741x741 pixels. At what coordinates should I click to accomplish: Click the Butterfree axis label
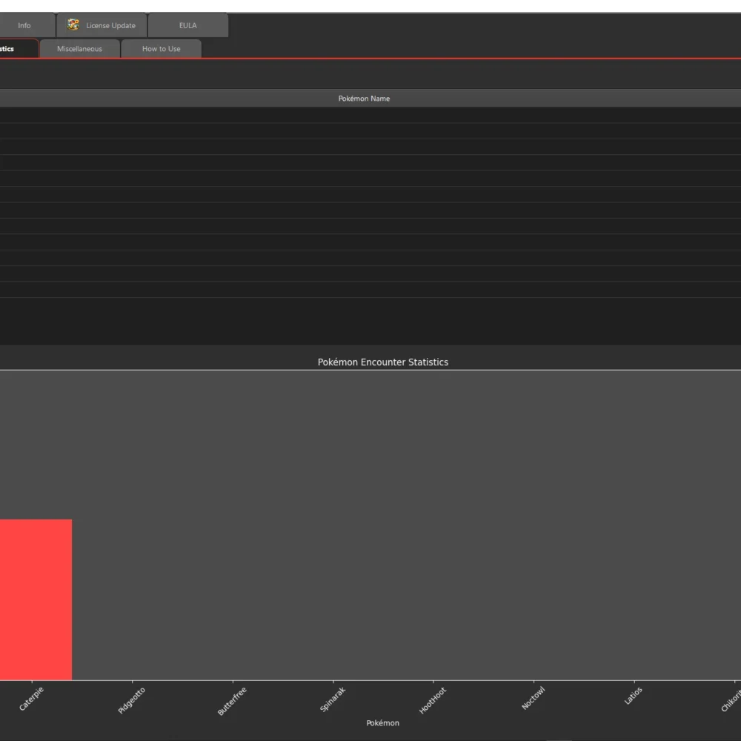(232, 701)
